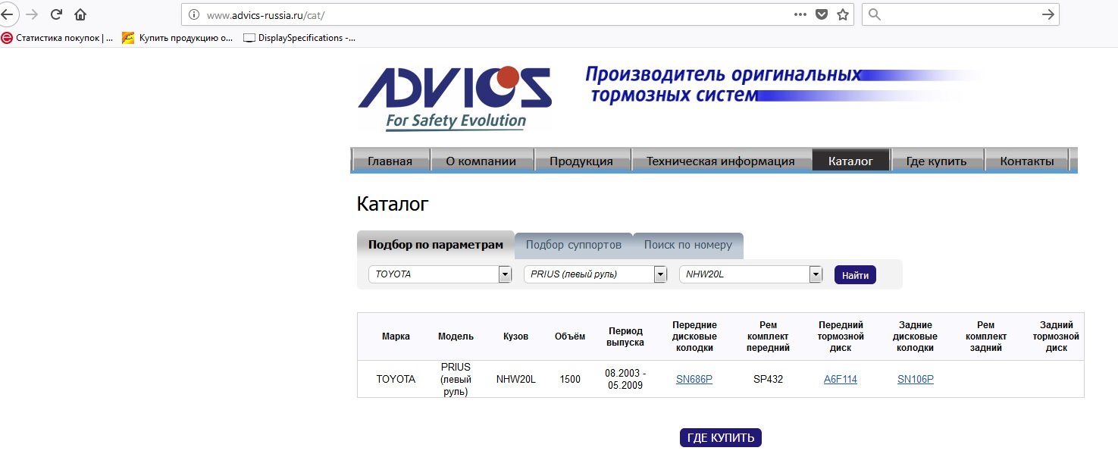The image size is (1118, 457).
Task: Save page to Pocket
Action: [822, 14]
